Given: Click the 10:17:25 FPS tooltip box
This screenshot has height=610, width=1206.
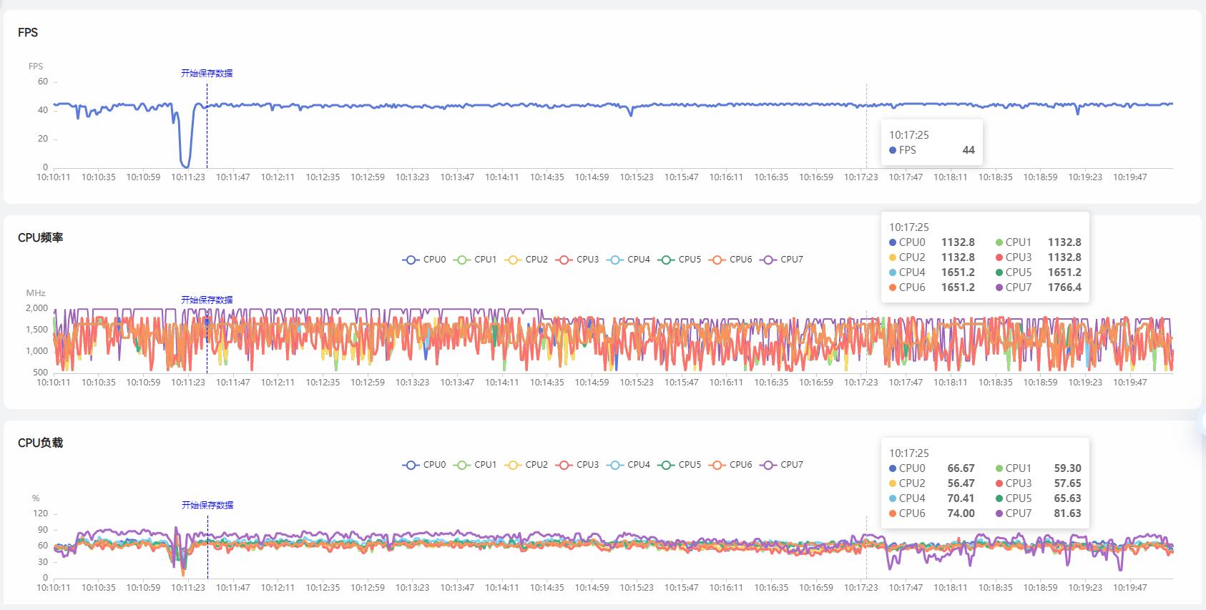Looking at the screenshot, I should (x=931, y=142).
